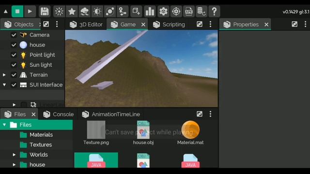Viewport: 310px width, 174px height.
Task: Open the Scripting tab
Action: point(169,25)
